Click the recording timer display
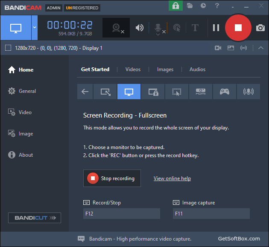The image size is (269, 247). tap(70, 25)
